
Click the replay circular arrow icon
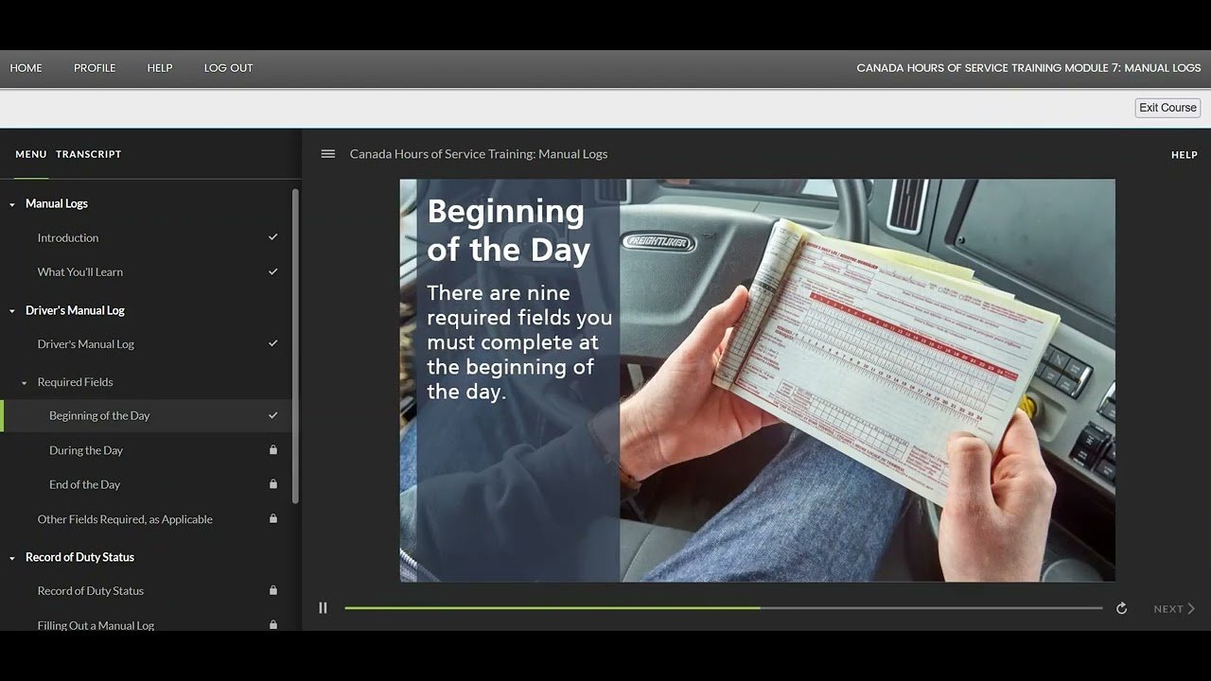[1121, 609]
